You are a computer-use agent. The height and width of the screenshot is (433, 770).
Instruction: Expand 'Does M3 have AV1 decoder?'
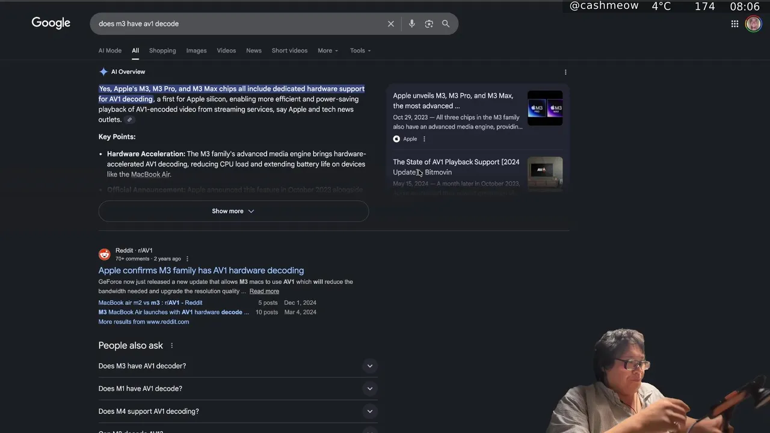pyautogui.click(x=238, y=366)
